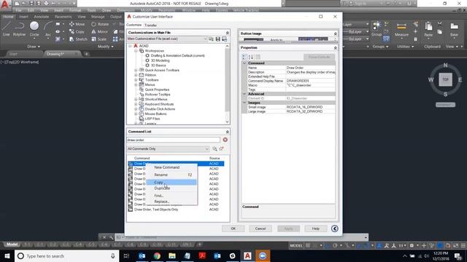Expand the Keyboard Shortcuts node

pyautogui.click(x=136, y=104)
